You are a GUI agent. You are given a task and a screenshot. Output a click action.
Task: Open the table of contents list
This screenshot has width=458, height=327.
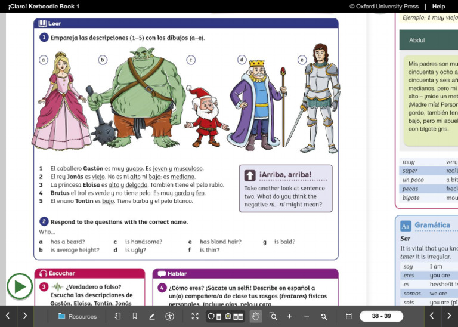tap(349, 316)
